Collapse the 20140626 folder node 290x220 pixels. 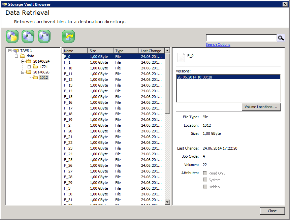[x=23, y=72]
